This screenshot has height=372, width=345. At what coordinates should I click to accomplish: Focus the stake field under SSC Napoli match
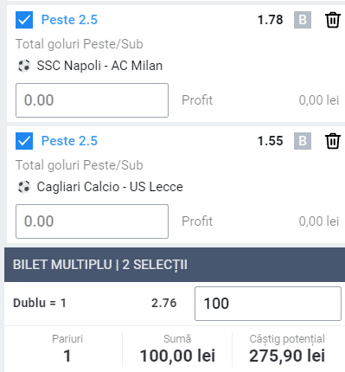click(x=92, y=100)
